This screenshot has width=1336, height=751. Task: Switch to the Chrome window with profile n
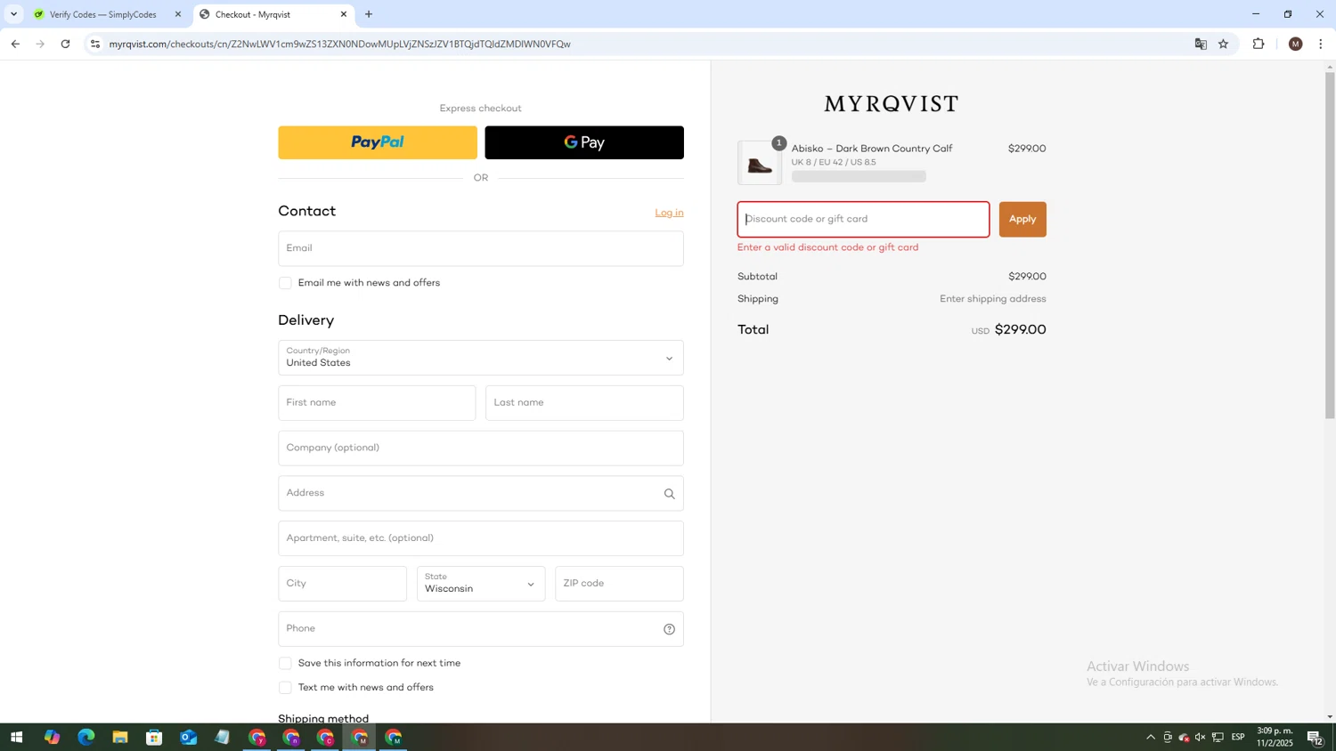click(291, 738)
